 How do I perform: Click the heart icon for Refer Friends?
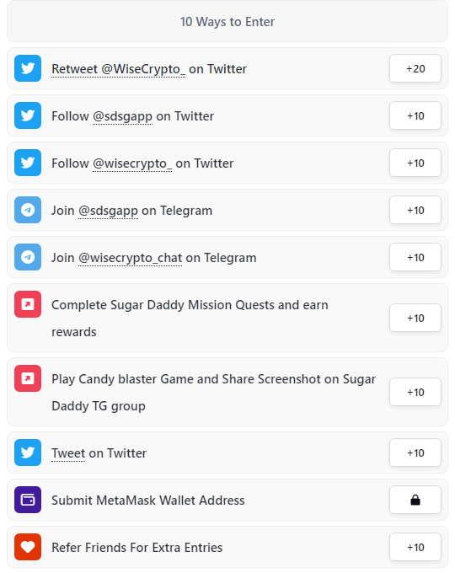pos(28,547)
